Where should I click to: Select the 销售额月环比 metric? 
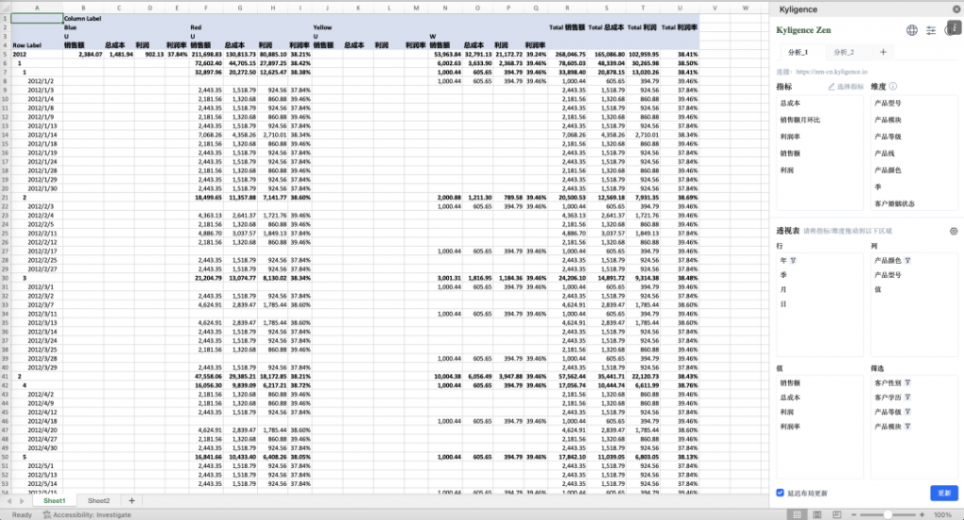click(800, 120)
